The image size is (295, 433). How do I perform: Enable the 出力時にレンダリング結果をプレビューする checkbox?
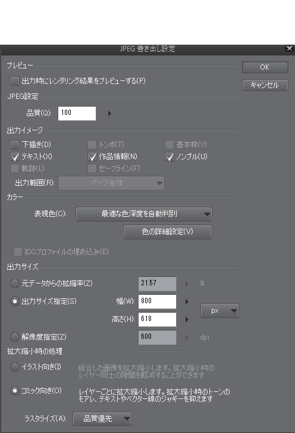click(15, 81)
